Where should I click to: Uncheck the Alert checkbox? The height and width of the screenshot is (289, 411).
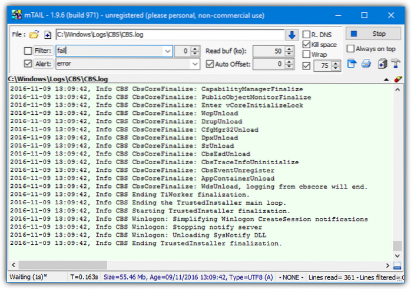(x=28, y=64)
